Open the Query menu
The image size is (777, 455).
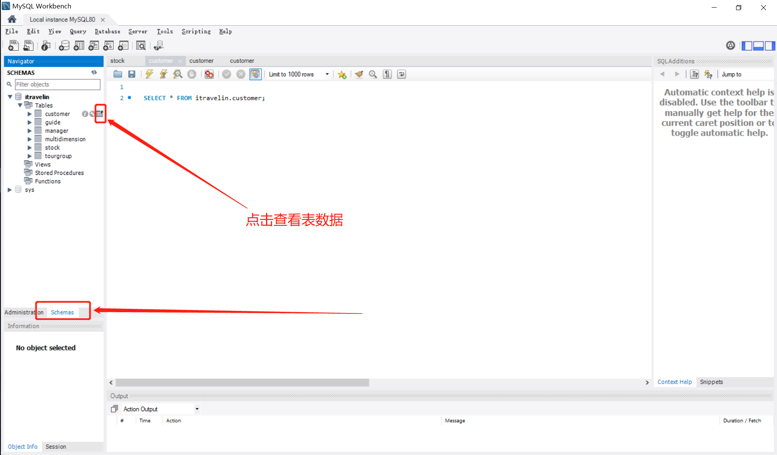pos(78,31)
